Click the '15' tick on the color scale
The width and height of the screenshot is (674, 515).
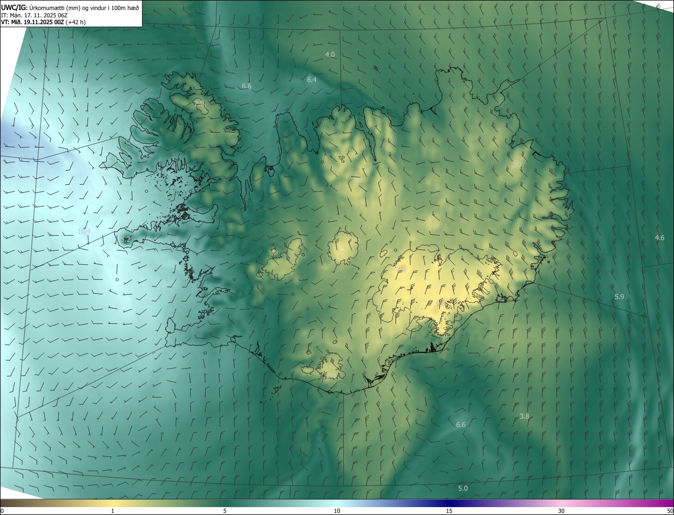click(x=449, y=511)
